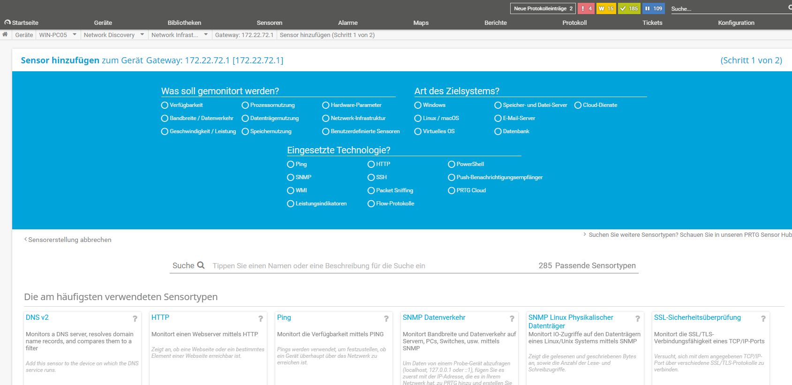Expand the Network Discovery breadcrumb dropdown
792x385 pixels.
[x=142, y=35]
